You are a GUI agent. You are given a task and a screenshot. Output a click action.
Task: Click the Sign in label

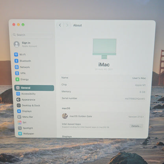point(26,43)
